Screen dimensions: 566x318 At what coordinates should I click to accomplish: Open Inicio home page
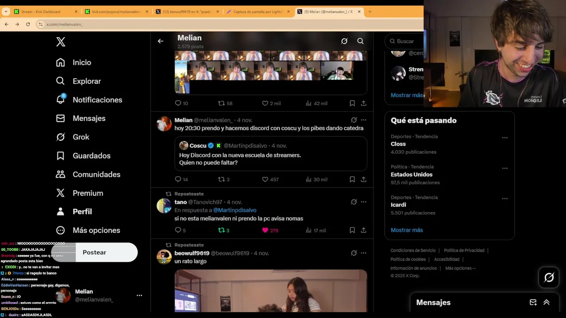click(x=73, y=62)
